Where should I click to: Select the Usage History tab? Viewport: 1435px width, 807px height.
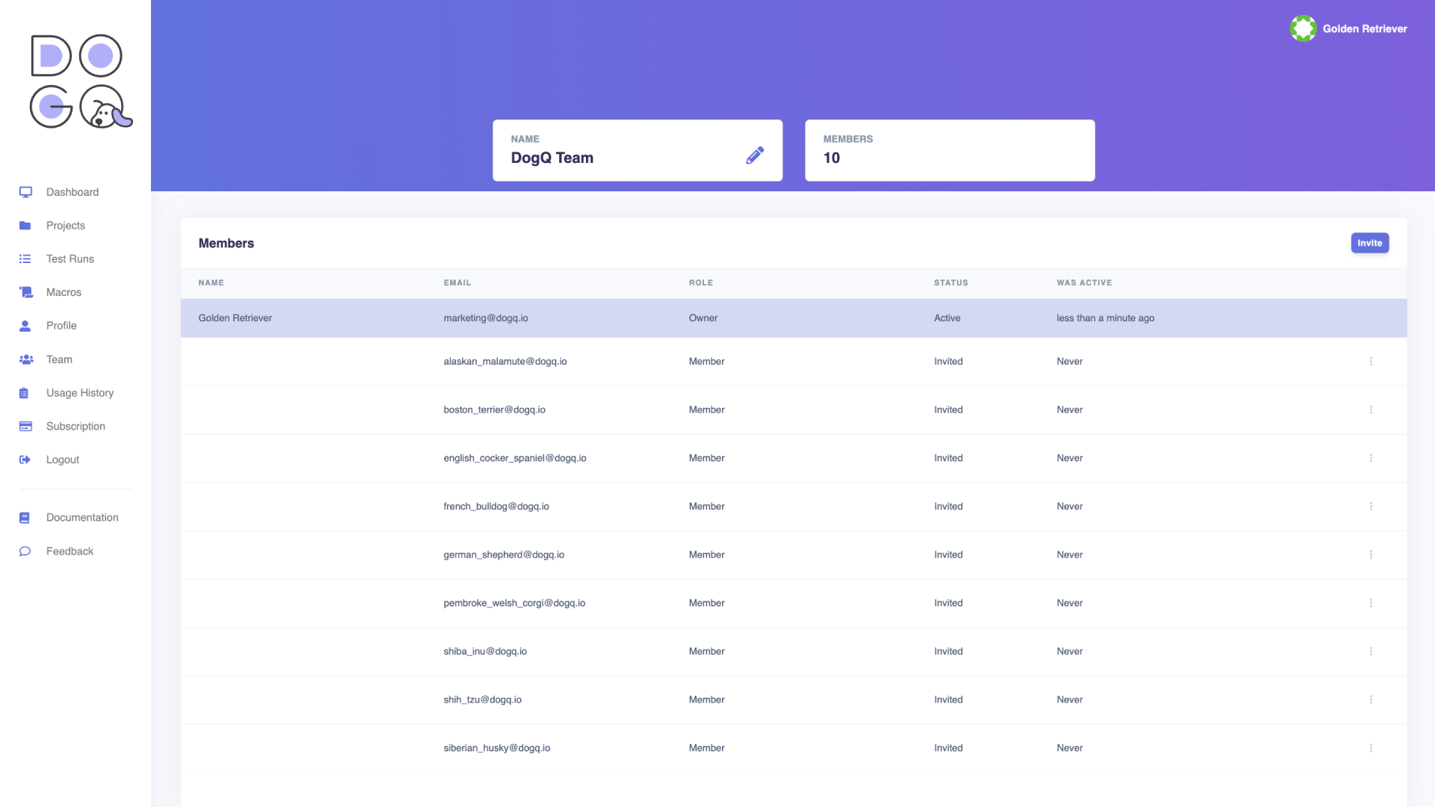(80, 392)
